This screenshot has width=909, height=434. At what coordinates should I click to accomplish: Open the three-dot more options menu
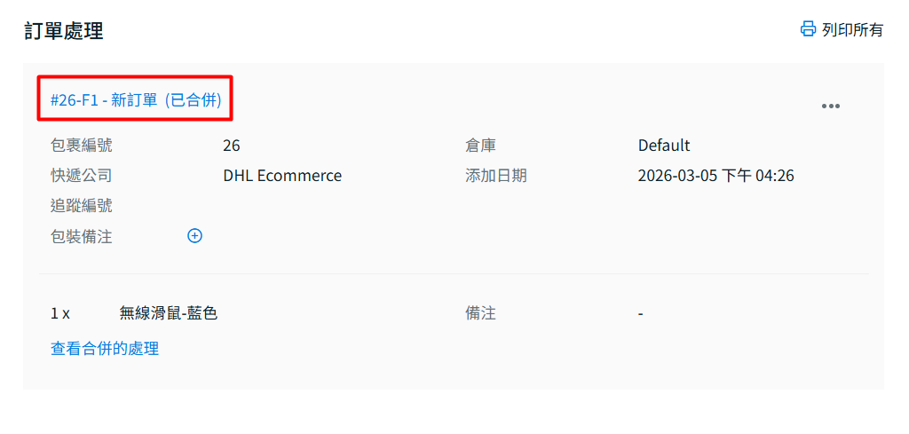830,107
